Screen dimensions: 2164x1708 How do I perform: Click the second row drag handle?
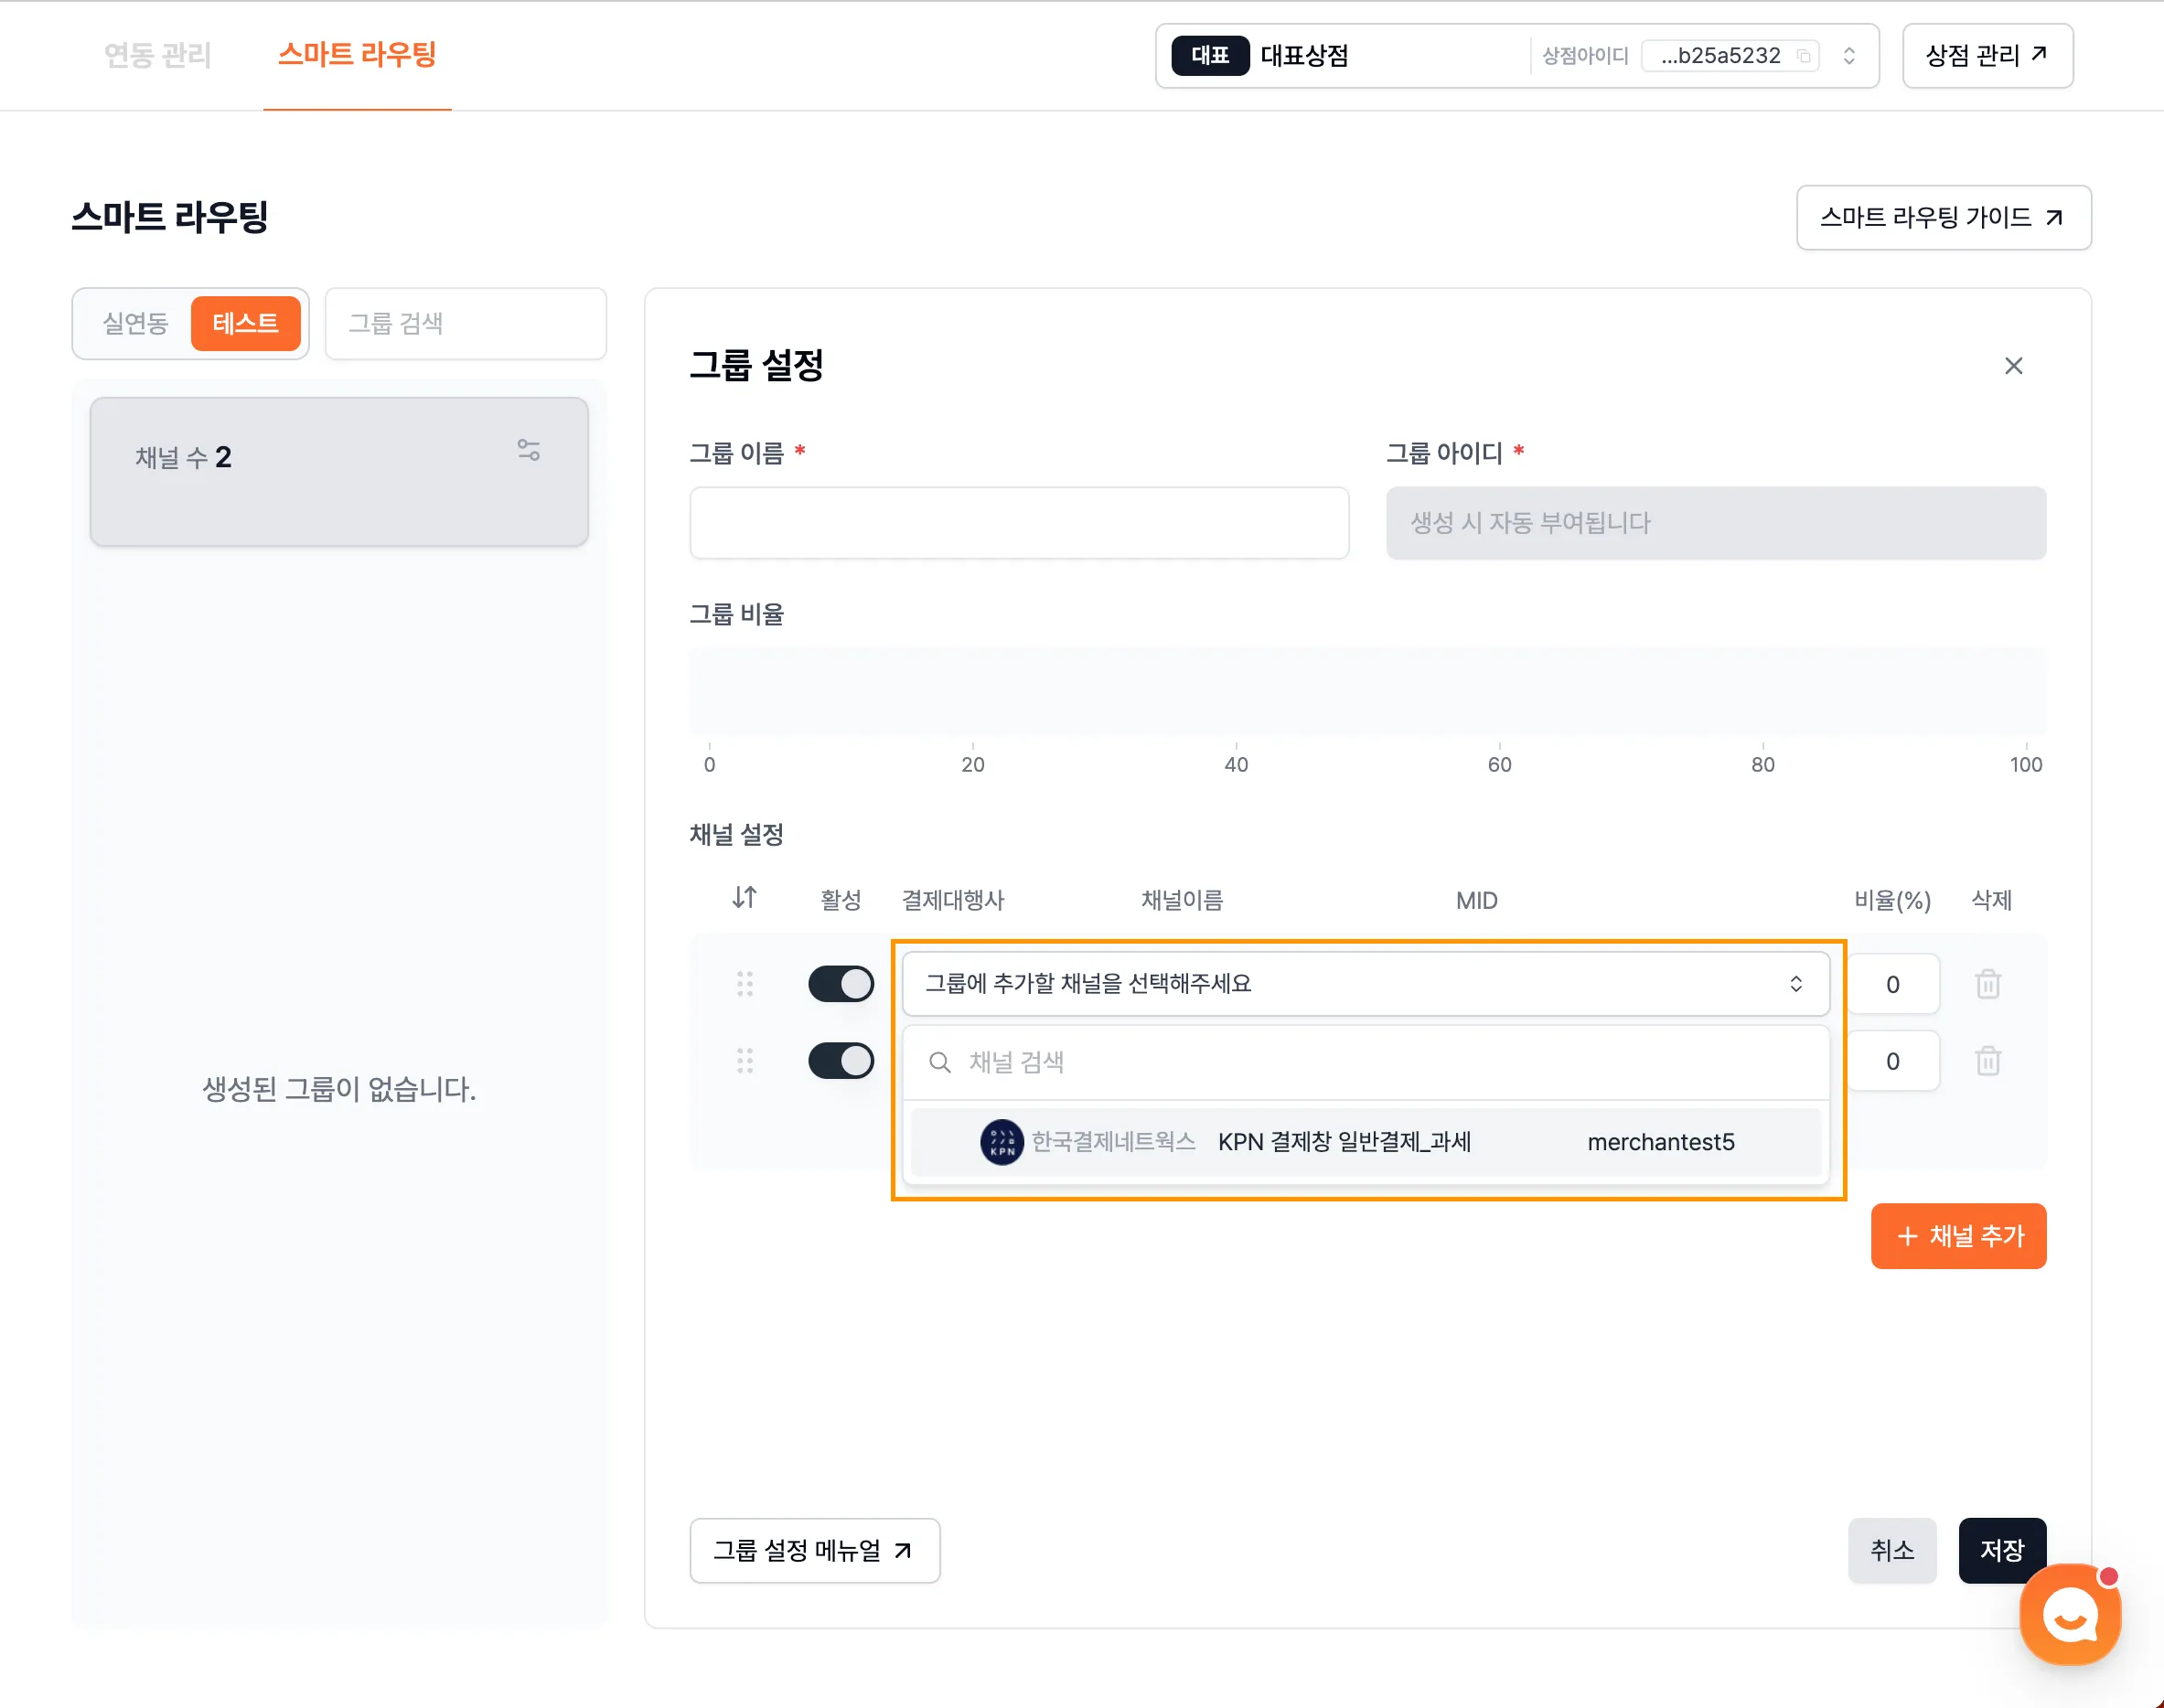[745, 1061]
